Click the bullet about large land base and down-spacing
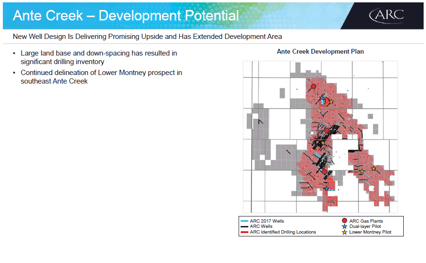This screenshot has height=263, width=426. [x=99, y=57]
